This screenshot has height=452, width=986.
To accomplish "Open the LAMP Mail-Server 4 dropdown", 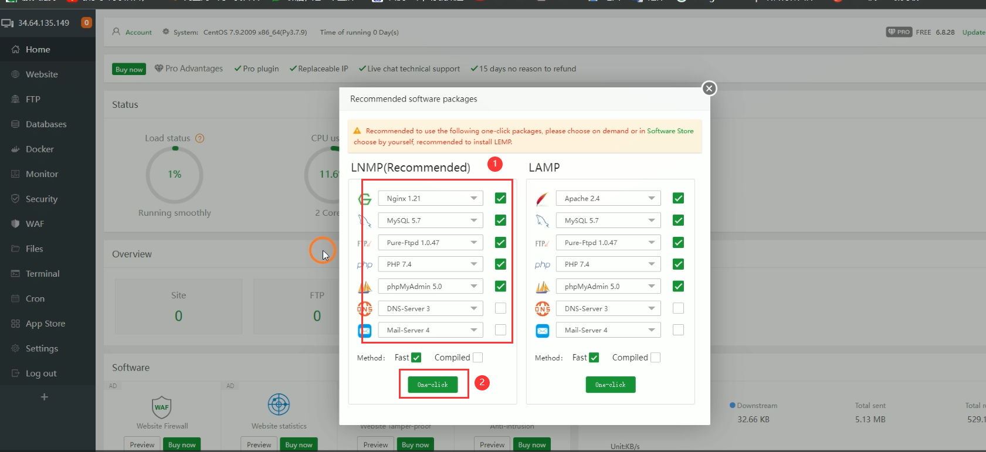I will [608, 330].
